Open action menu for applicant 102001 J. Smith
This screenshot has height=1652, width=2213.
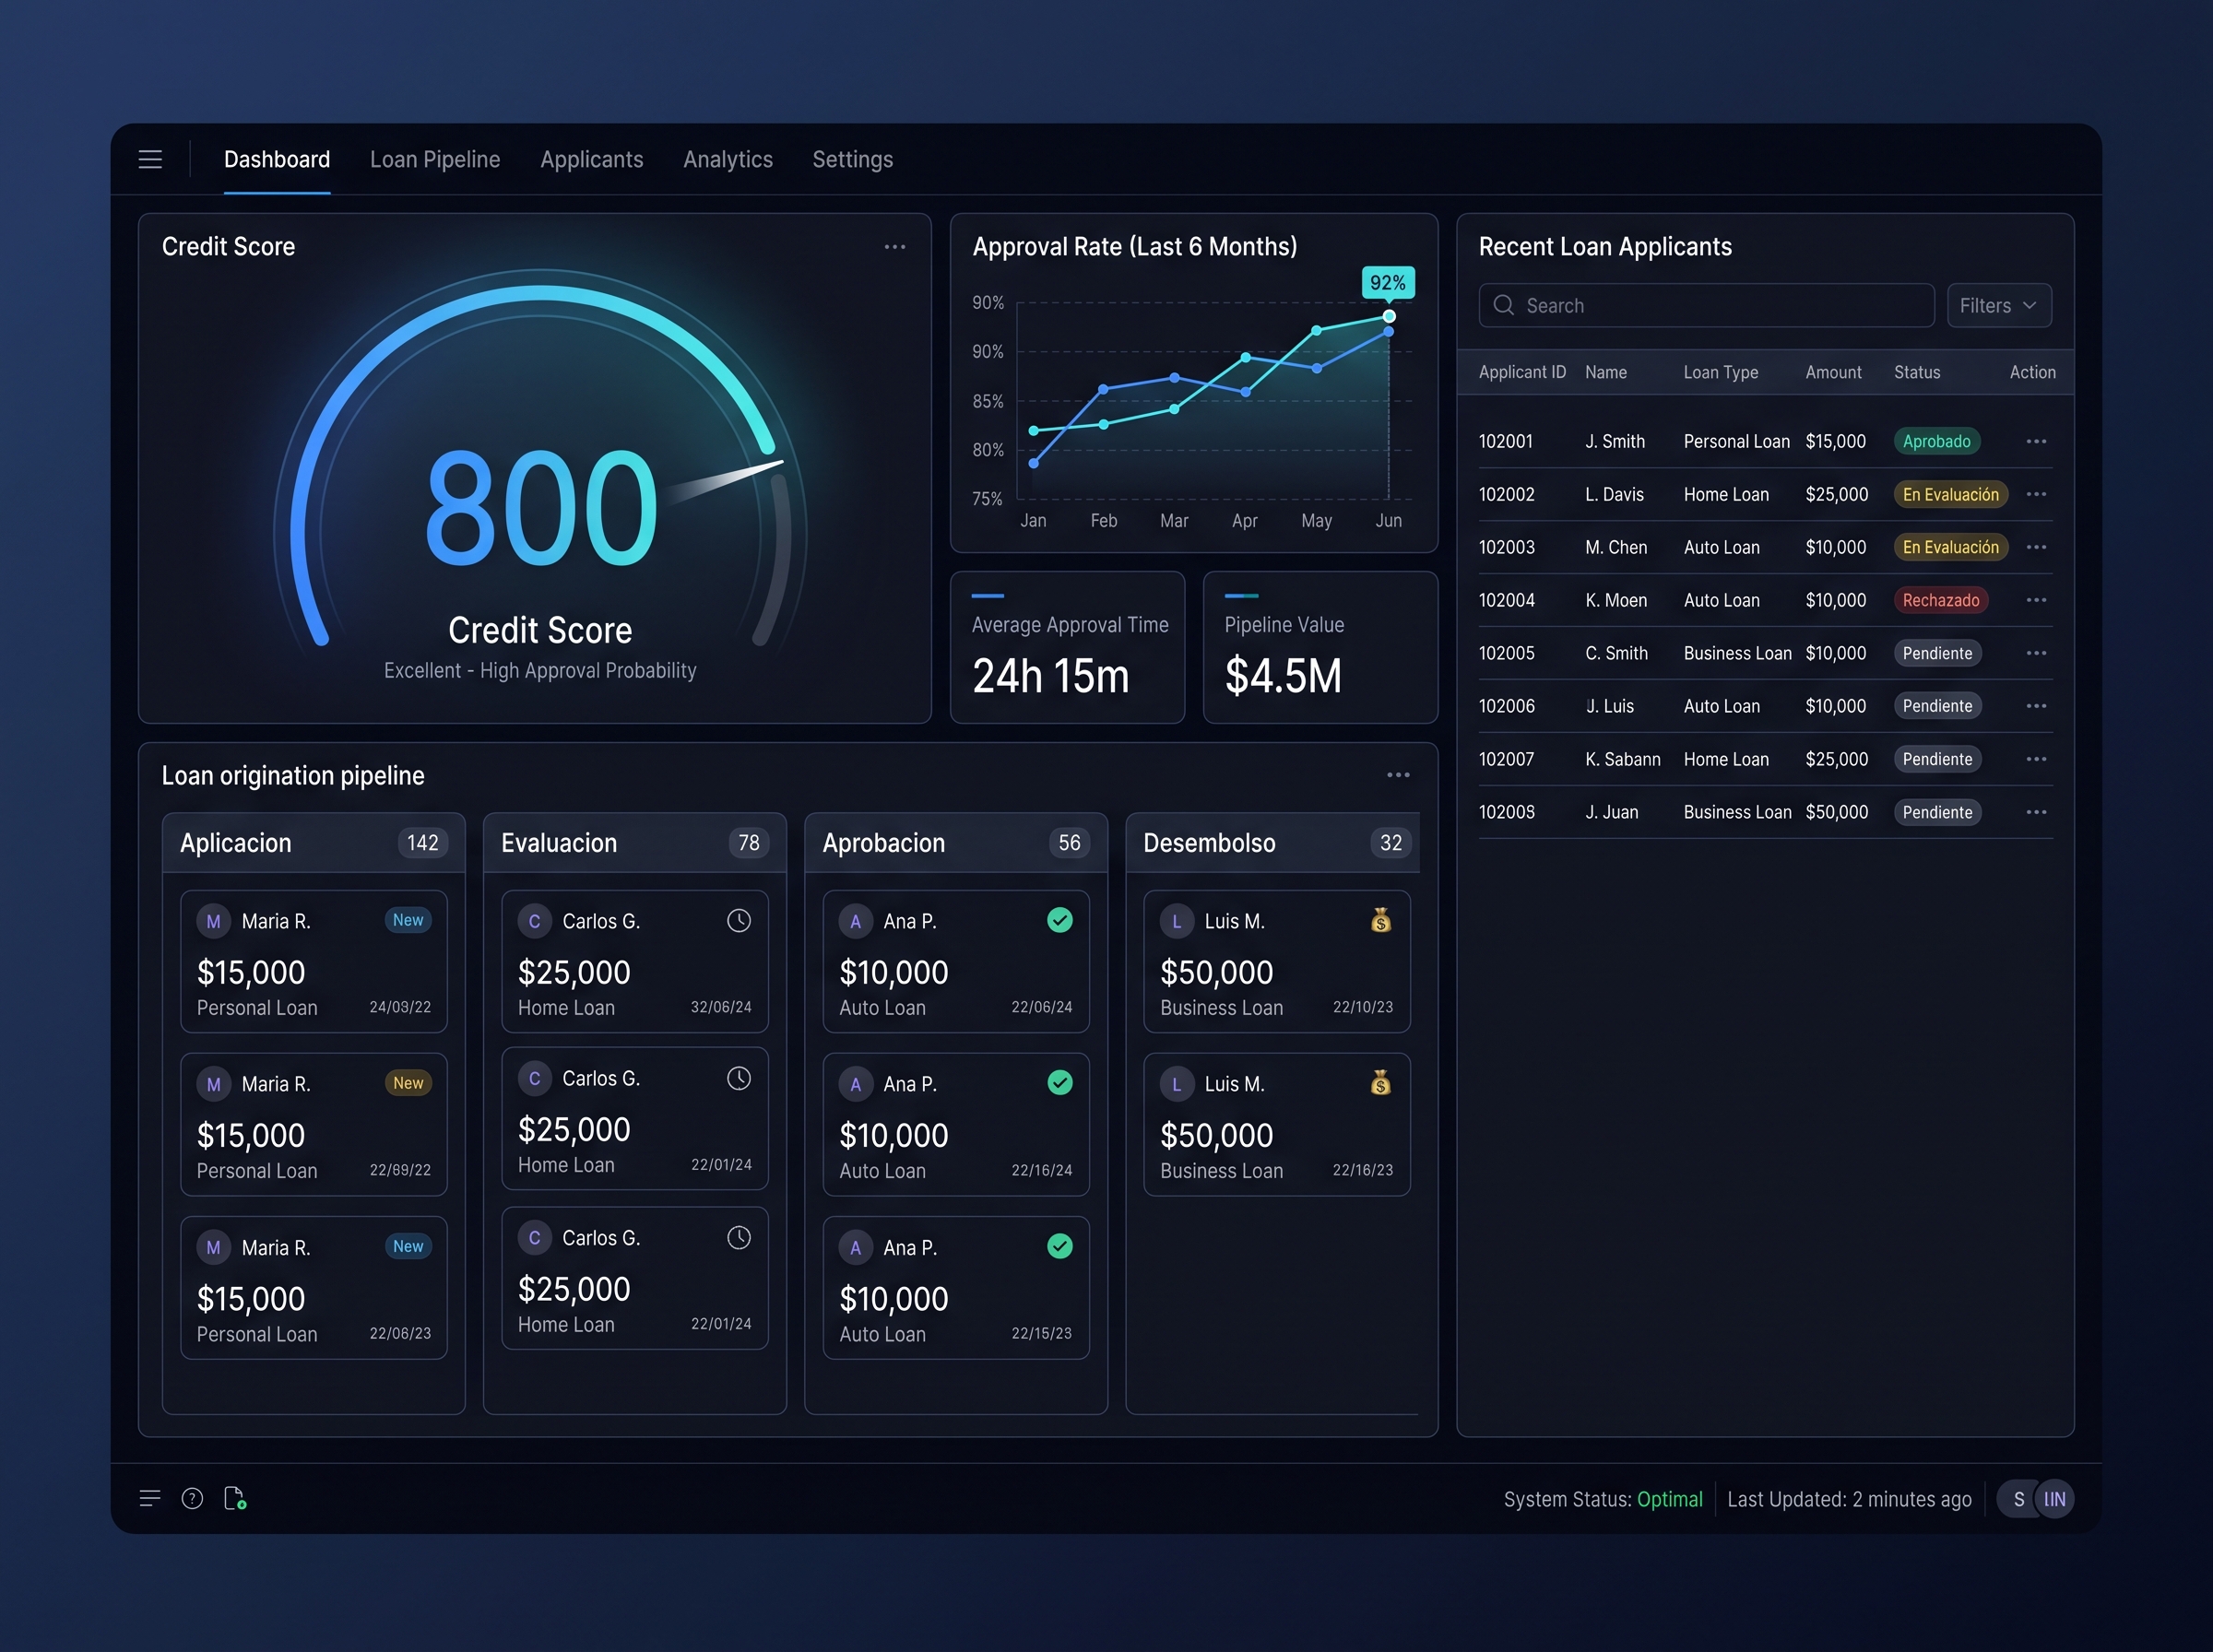pyautogui.click(x=2036, y=441)
